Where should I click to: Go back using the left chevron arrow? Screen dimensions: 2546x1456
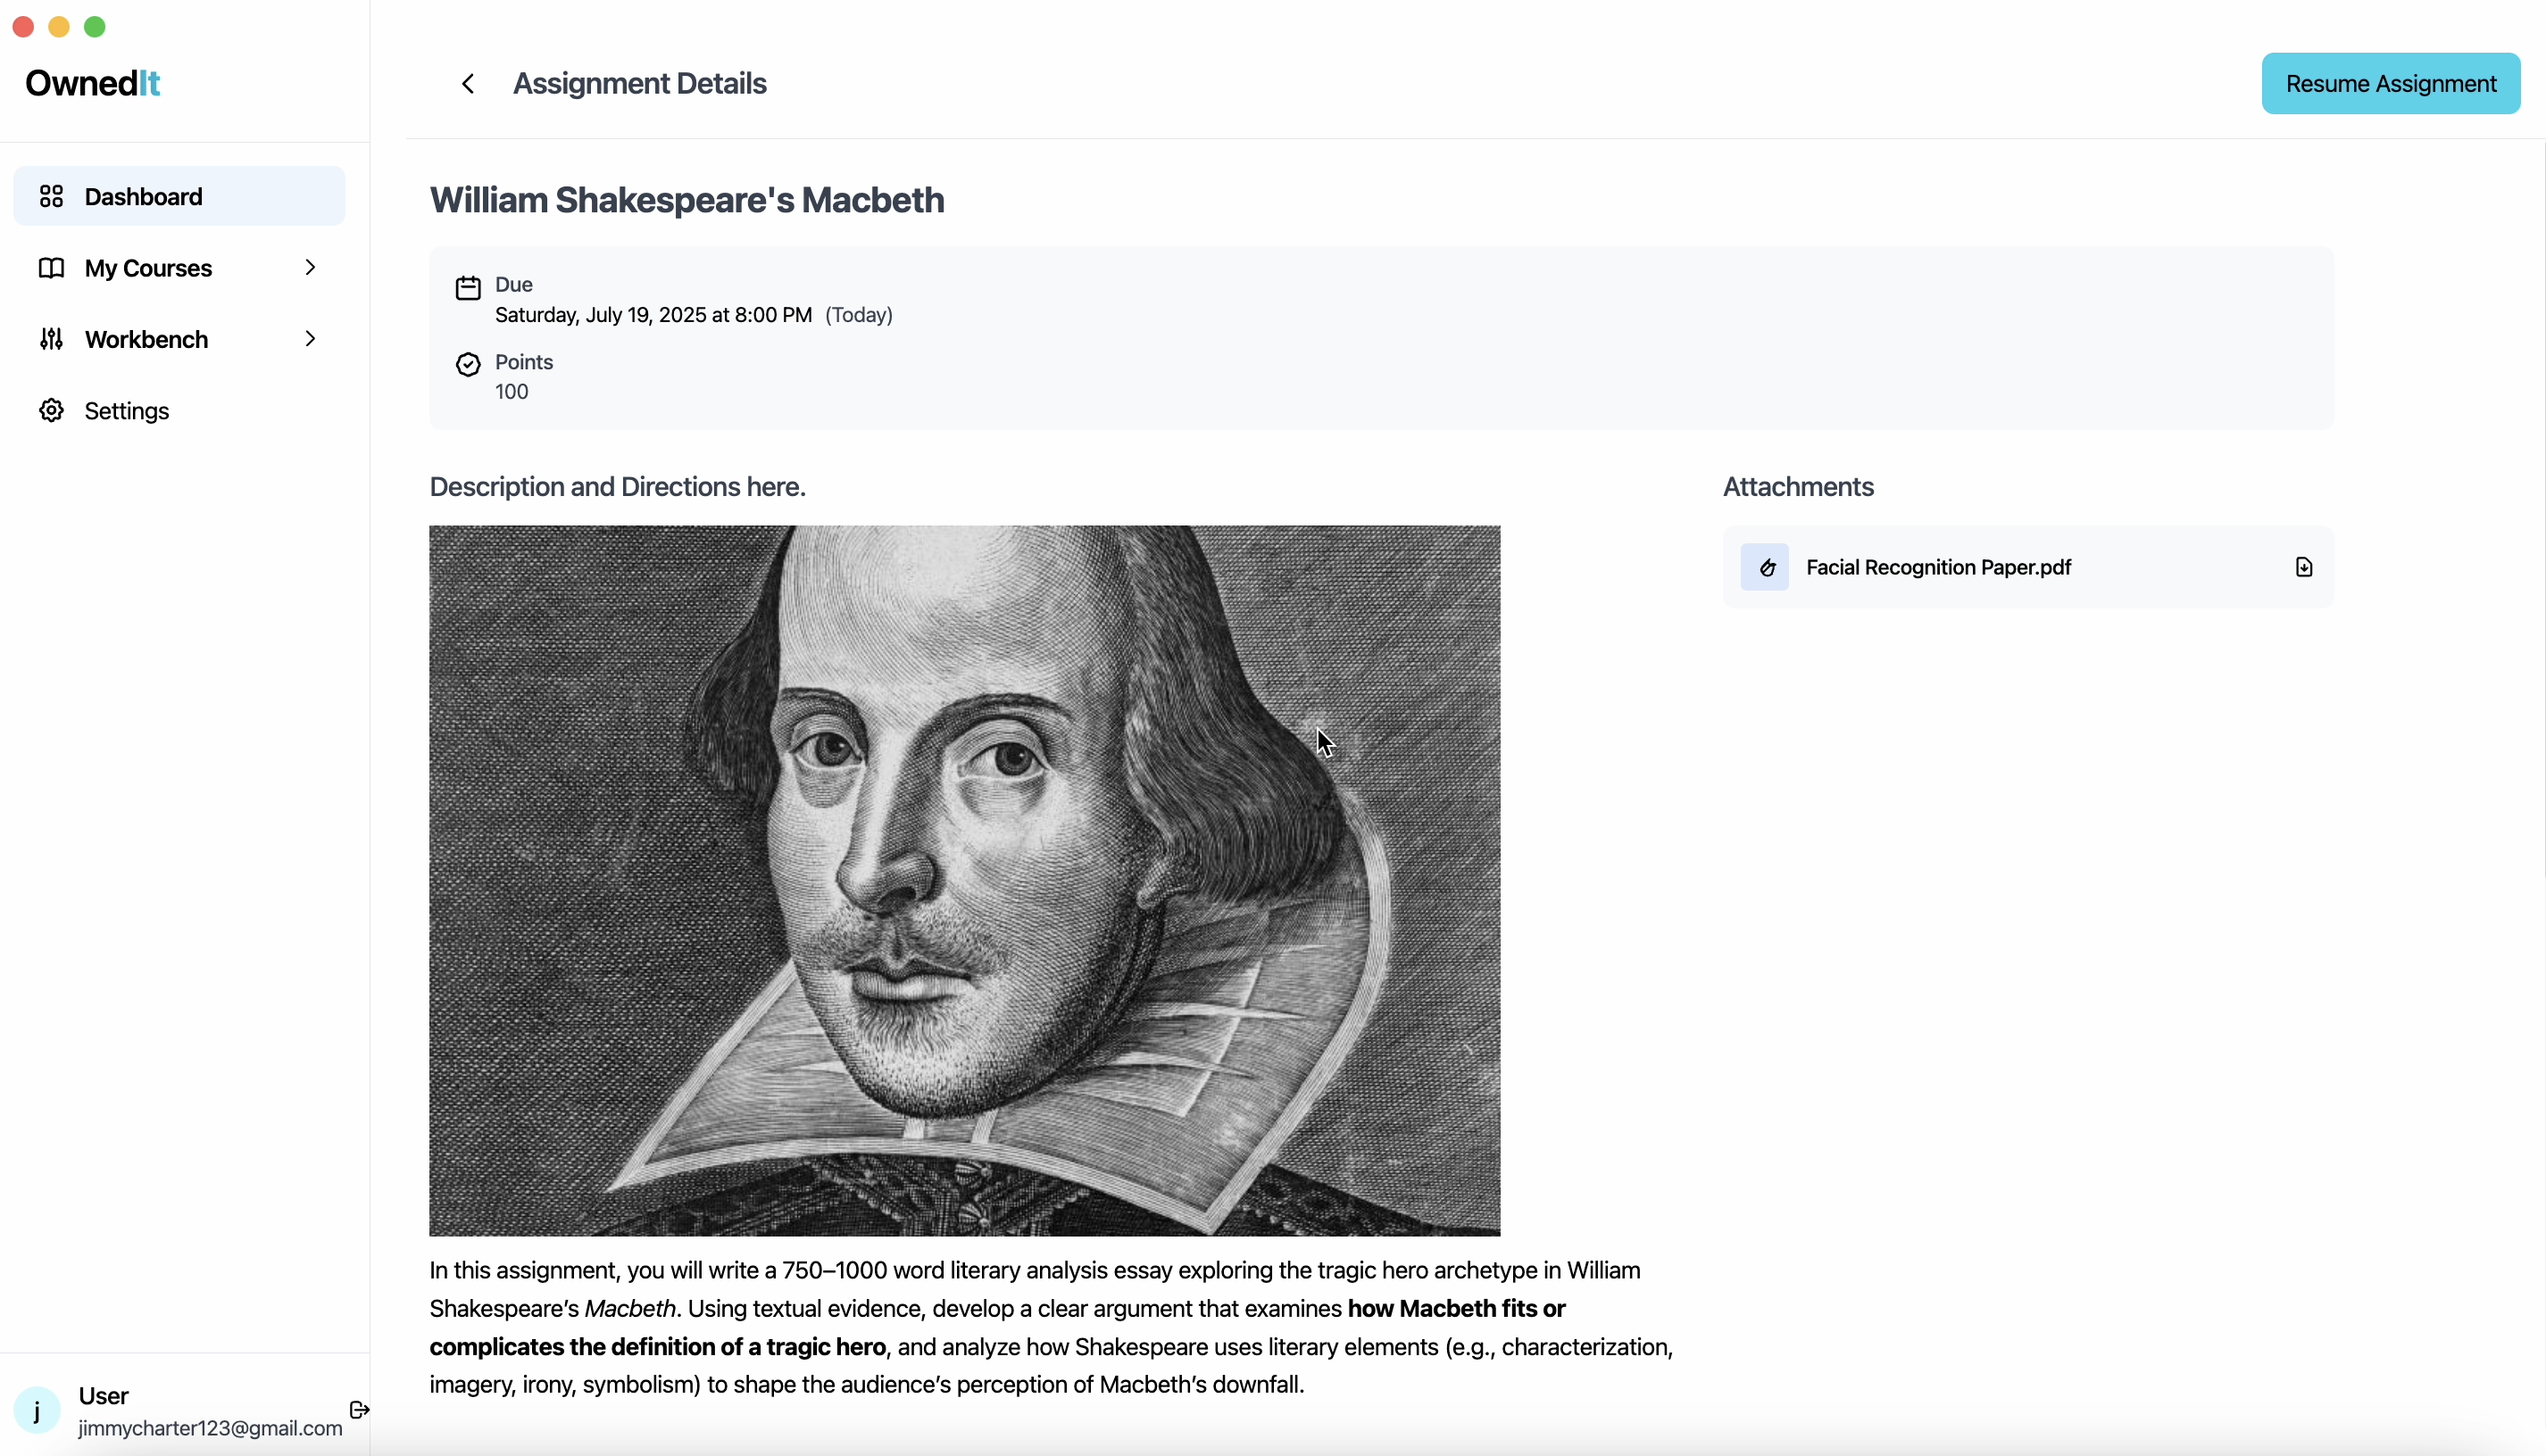pyautogui.click(x=467, y=84)
